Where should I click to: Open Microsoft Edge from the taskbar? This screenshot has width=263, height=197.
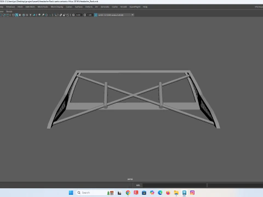160,193
